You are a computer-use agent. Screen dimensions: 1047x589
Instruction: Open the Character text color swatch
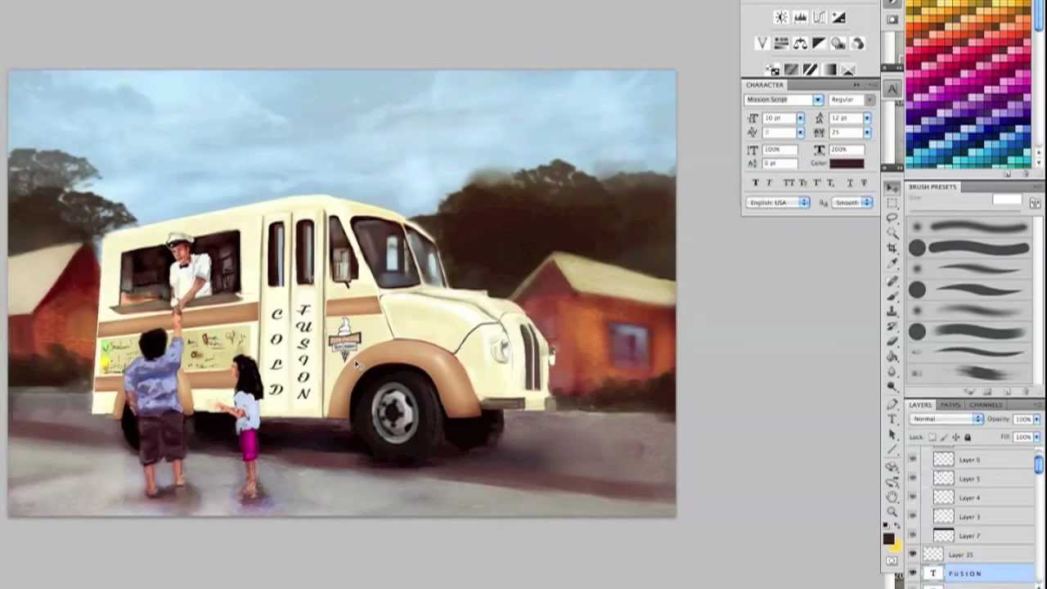click(847, 164)
